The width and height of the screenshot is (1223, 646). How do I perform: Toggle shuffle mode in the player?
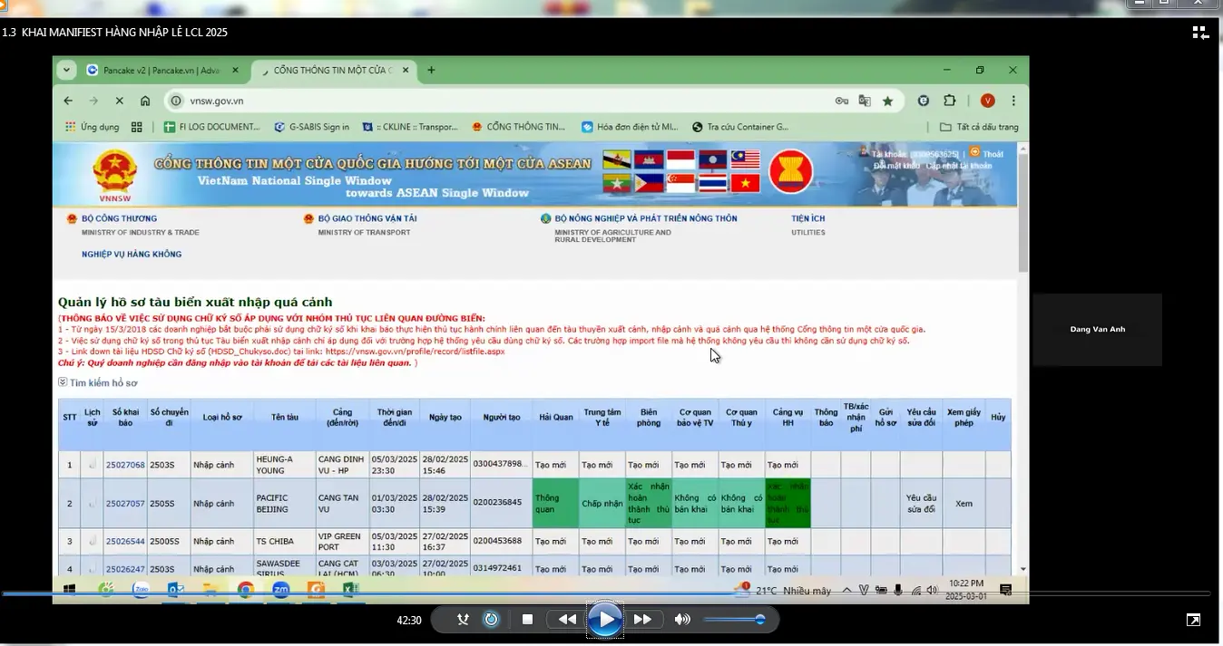pos(463,620)
